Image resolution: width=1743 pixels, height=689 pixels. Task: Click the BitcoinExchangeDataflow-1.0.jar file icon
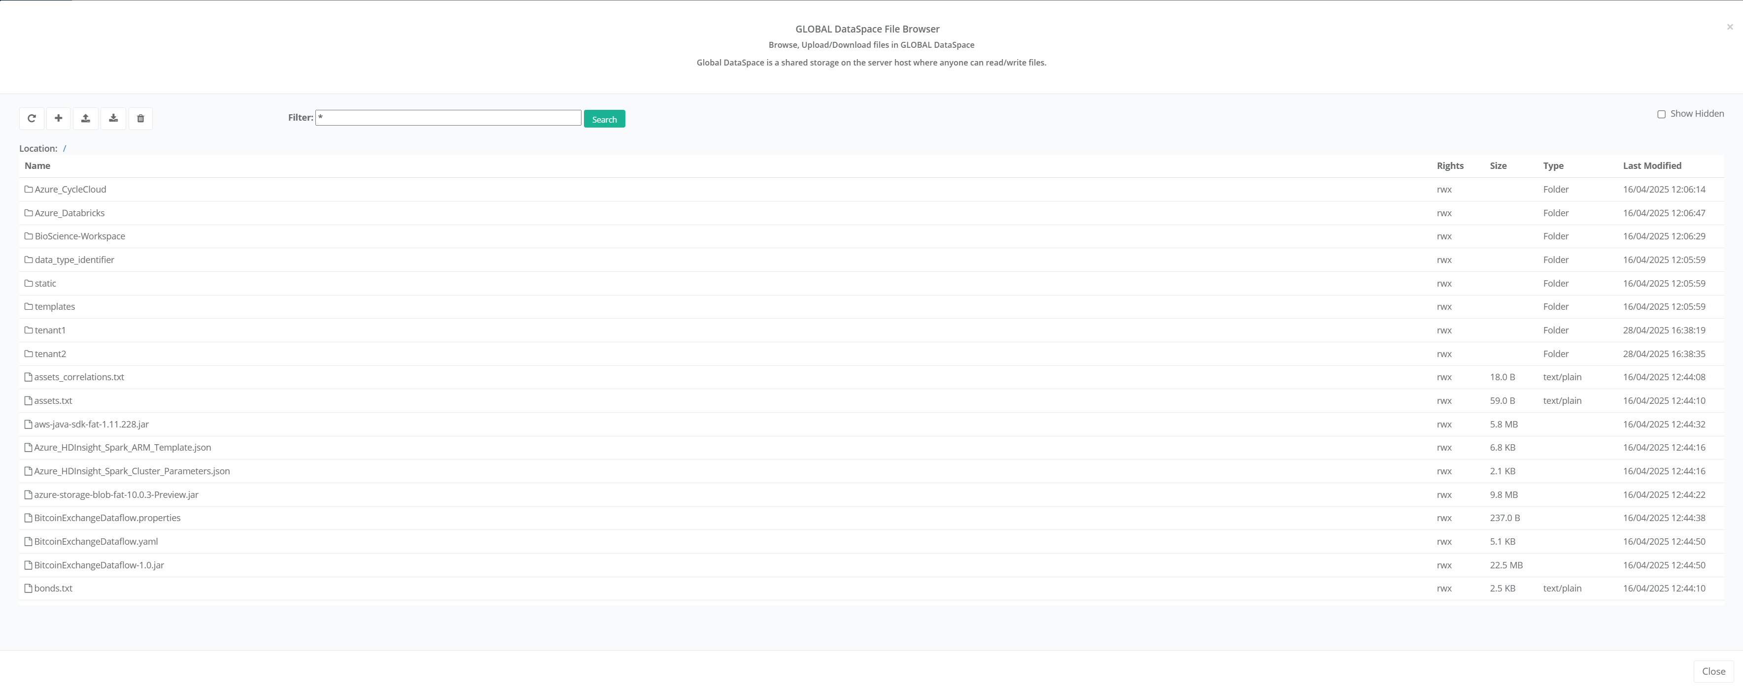click(x=29, y=565)
